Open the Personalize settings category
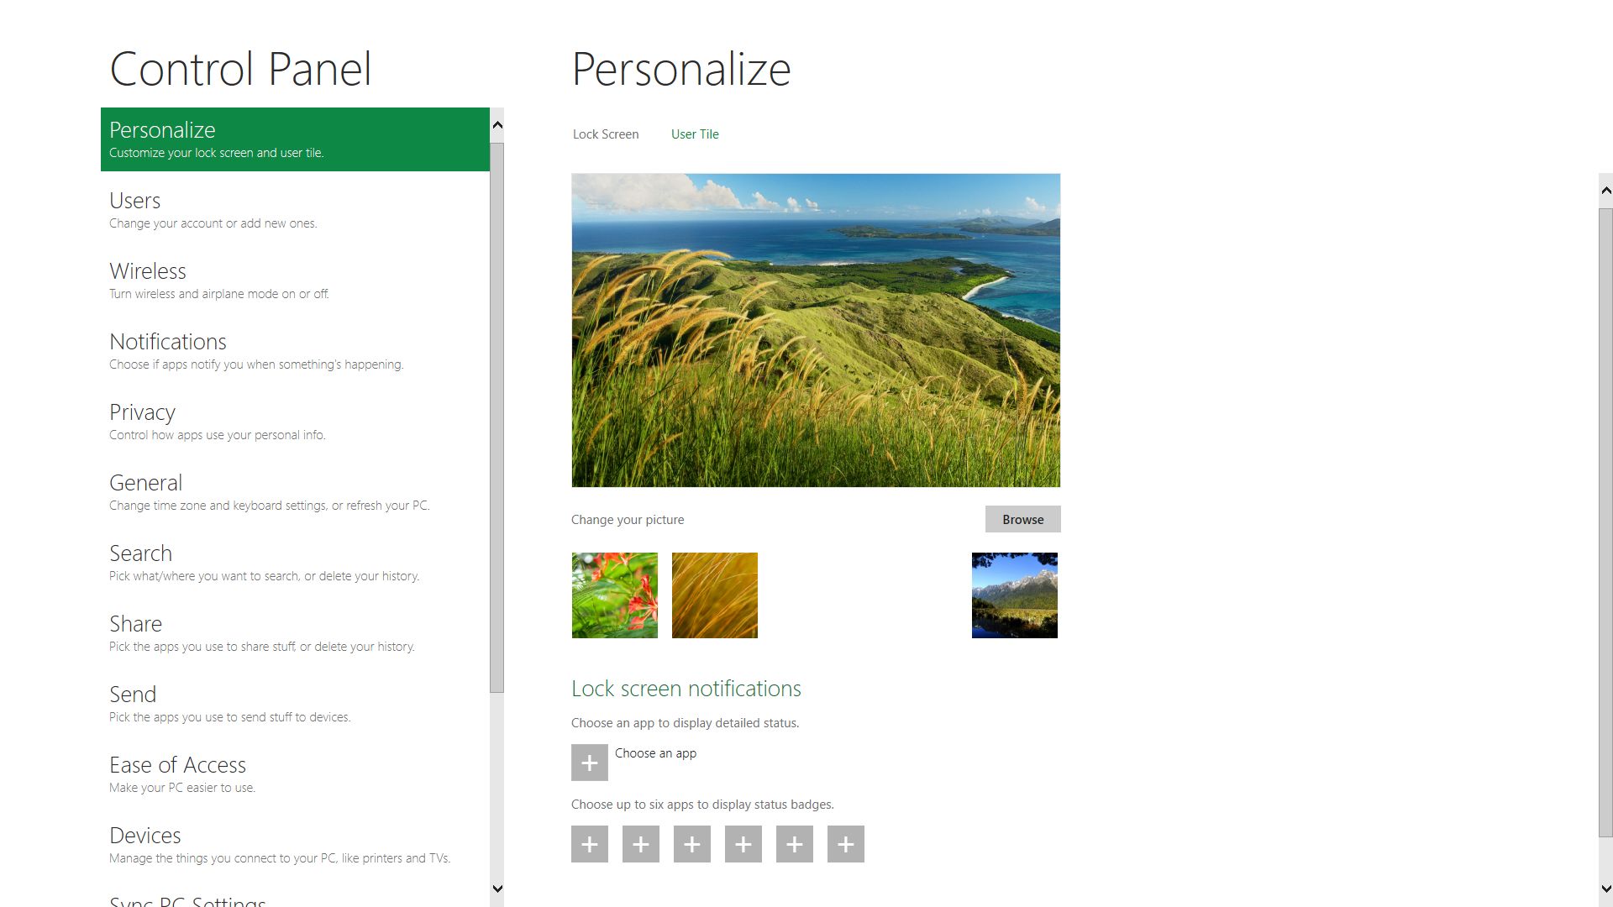Image resolution: width=1613 pixels, height=907 pixels. 295,139
